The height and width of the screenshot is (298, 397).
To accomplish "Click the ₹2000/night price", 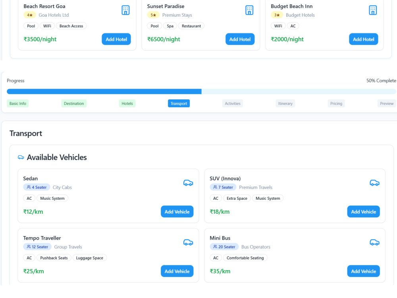I will [x=287, y=39].
